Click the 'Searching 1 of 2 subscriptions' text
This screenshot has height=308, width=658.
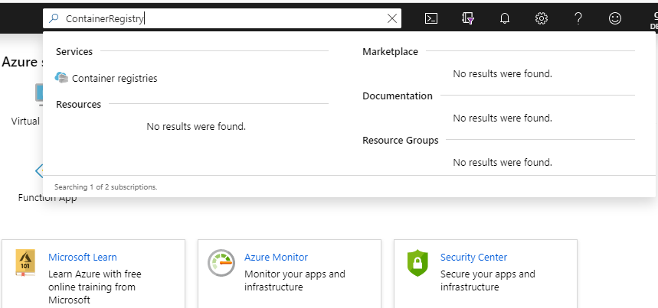[x=106, y=186]
